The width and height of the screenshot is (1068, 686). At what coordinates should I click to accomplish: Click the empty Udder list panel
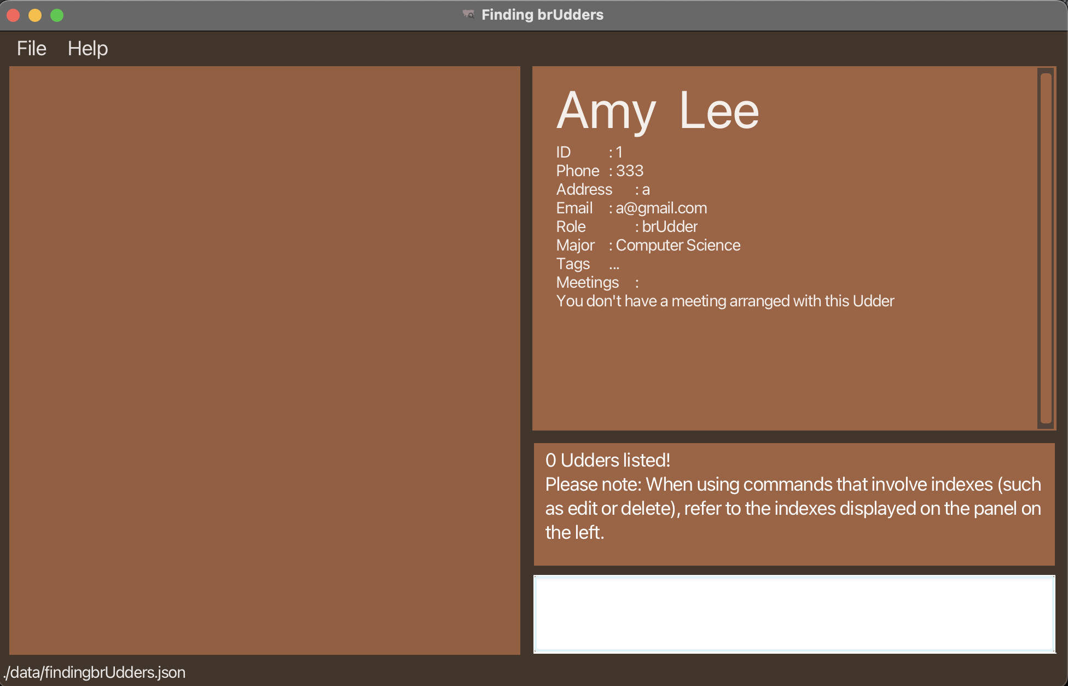pos(264,360)
